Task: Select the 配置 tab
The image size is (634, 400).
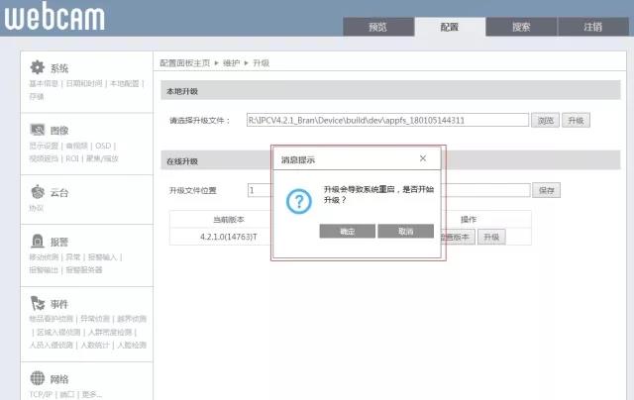Action: [450, 27]
